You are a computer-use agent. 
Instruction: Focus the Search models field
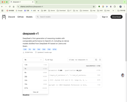(x=66, y=17)
